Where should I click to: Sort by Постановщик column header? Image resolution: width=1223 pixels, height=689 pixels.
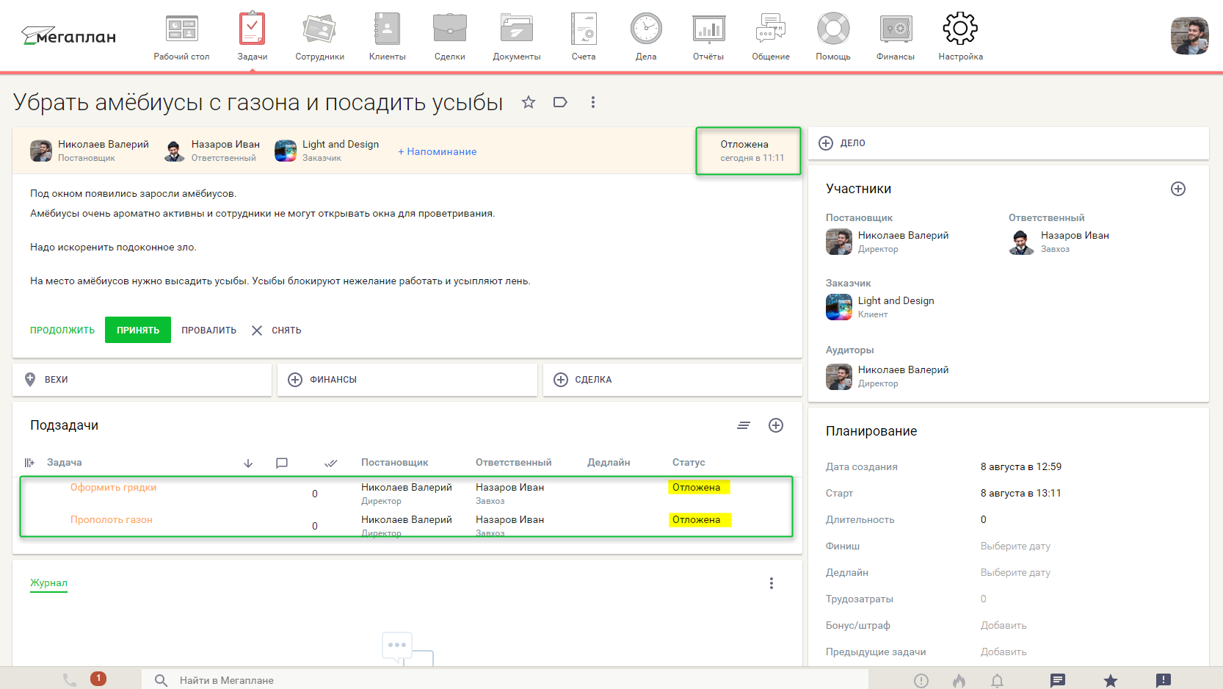(x=395, y=463)
